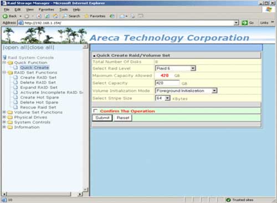Click the Trusted sites status icon
277x203 pixels.
click(x=228, y=200)
